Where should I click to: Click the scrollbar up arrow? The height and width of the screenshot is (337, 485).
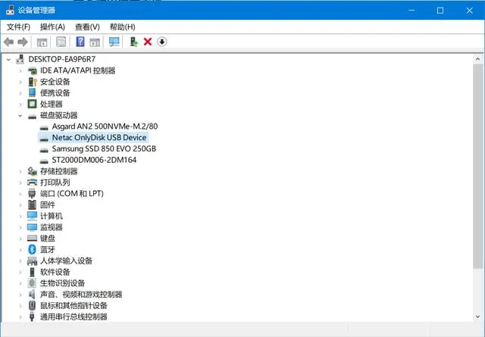(478, 59)
